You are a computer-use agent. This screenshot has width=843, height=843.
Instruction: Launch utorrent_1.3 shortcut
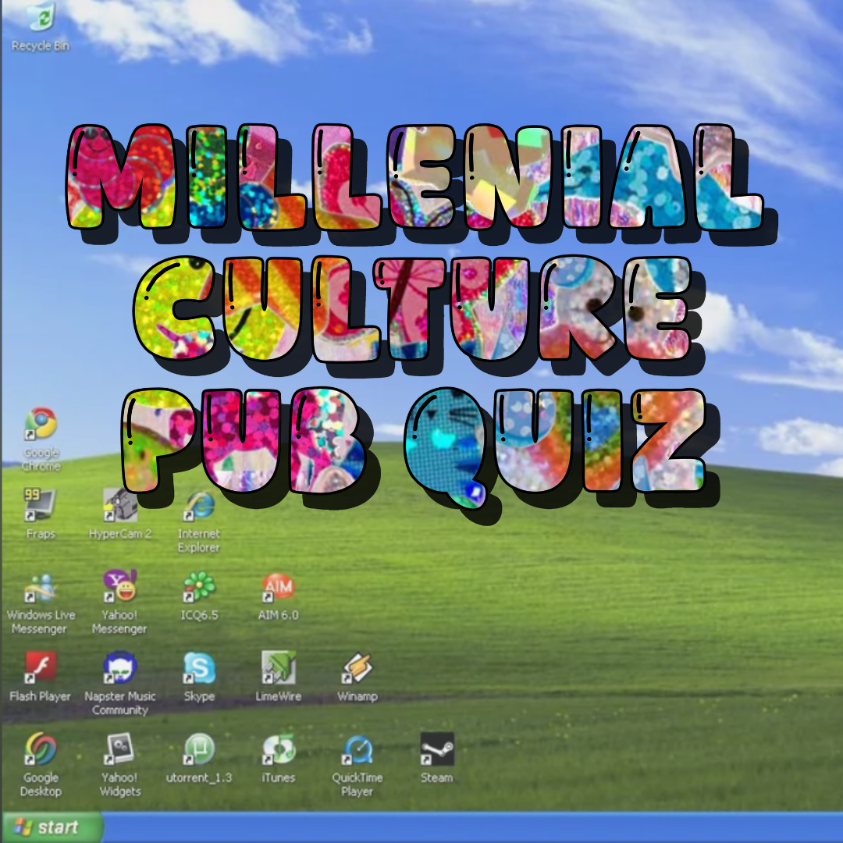click(199, 749)
